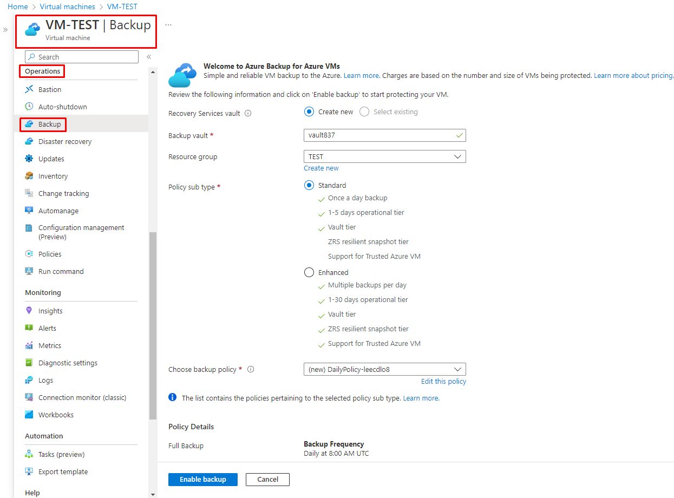
Task: Click the sidebar scroll down arrow
Action: point(153,494)
